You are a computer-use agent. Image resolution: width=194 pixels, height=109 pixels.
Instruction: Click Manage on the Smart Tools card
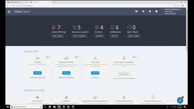tap(95, 73)
